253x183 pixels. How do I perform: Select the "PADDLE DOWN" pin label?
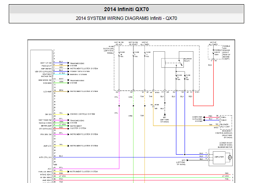click(x=45, y=123)
